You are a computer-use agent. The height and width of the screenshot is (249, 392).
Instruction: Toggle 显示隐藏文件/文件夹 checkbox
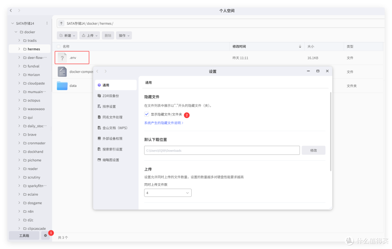click(147, 114)
